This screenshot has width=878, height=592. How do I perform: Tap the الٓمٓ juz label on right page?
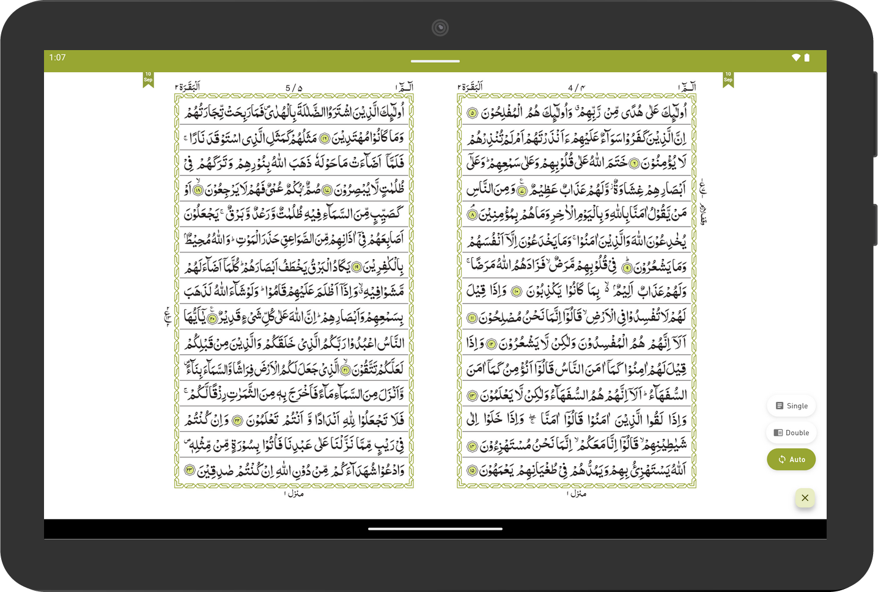pyautogui.click(x=687, y=87)
